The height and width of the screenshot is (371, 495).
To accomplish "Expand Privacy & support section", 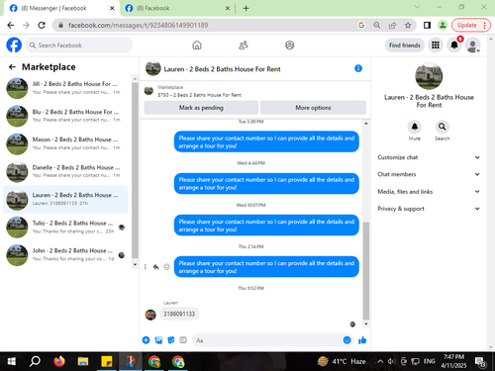I will click(429, 209).
